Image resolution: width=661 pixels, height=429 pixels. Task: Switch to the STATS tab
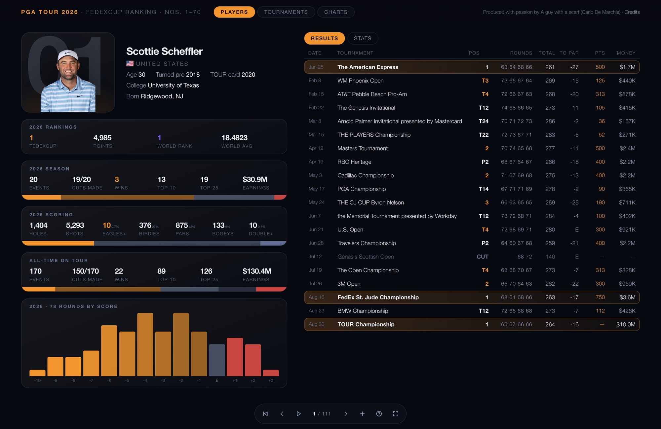coord(363,38)
